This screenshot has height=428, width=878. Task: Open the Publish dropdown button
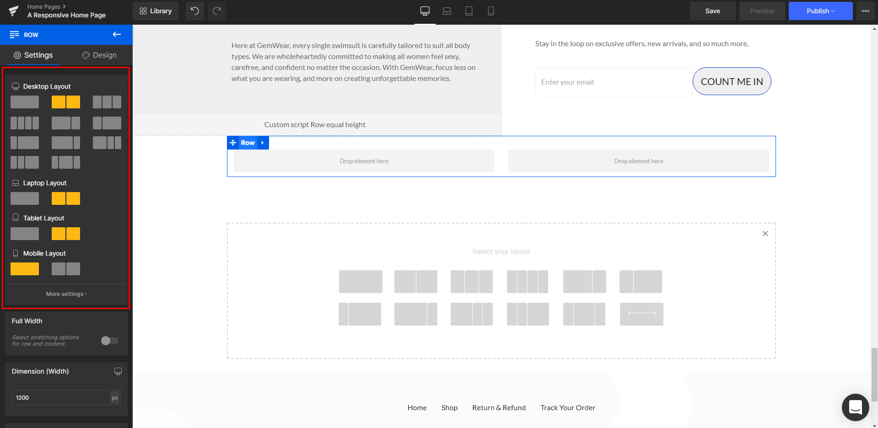point(820,11)
